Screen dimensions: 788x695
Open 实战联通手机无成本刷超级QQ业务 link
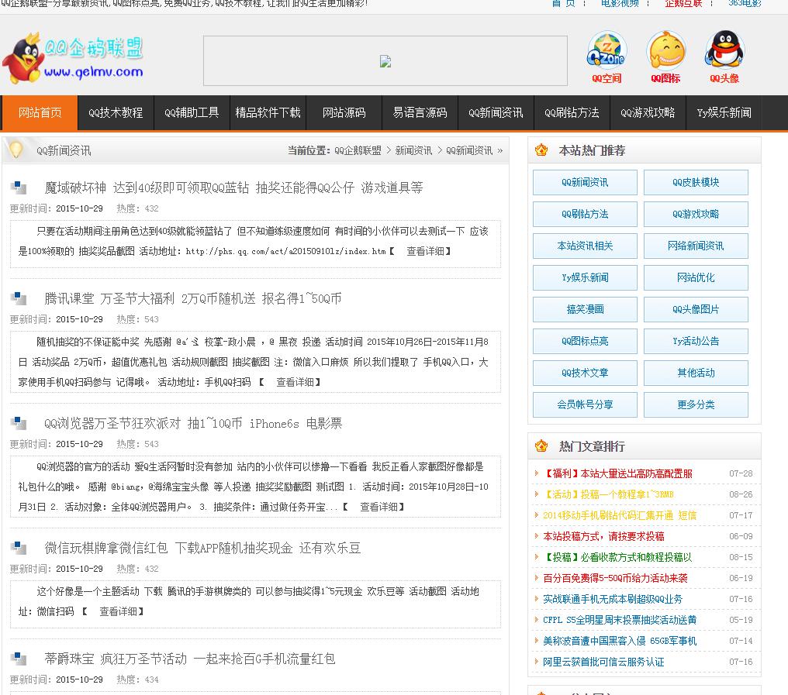613,599
